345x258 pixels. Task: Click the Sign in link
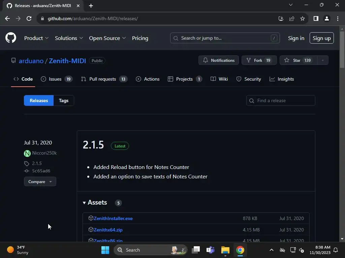296,38
